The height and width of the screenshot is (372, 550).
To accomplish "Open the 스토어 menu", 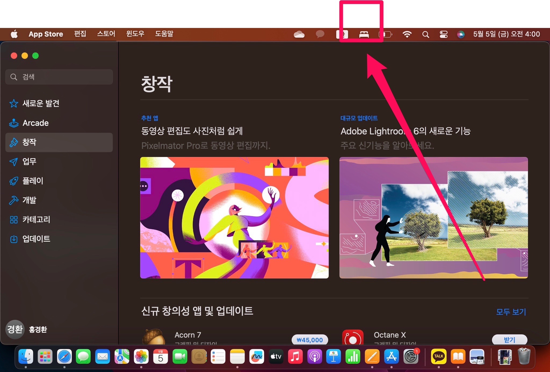I will (106, 34).
